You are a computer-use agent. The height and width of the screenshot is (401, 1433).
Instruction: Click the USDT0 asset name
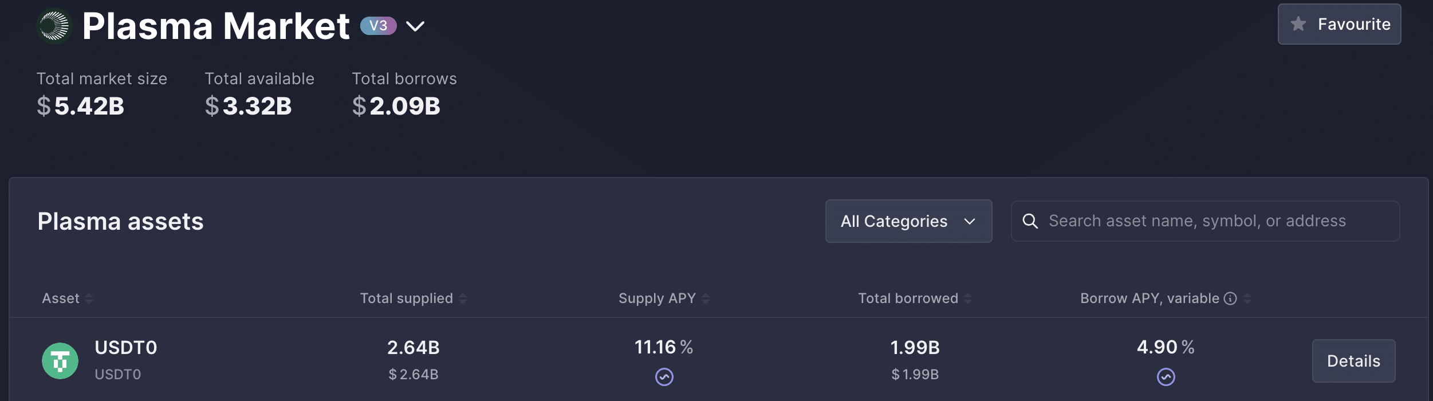(x=125, y=348)
